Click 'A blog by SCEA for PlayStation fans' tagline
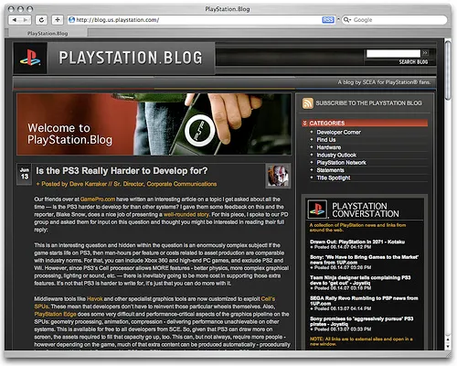The width and height of the screenshot is (457, 366). tap(384, 82)
